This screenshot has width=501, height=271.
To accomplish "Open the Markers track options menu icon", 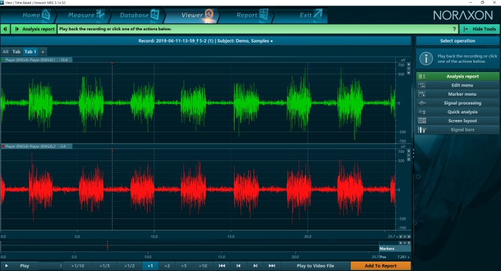I will (409, 243).
